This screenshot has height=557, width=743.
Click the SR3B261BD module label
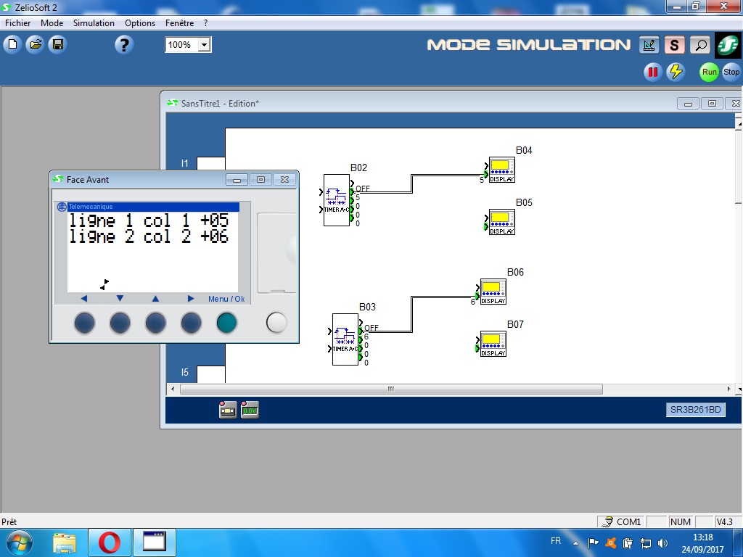(x=695, y=410)
